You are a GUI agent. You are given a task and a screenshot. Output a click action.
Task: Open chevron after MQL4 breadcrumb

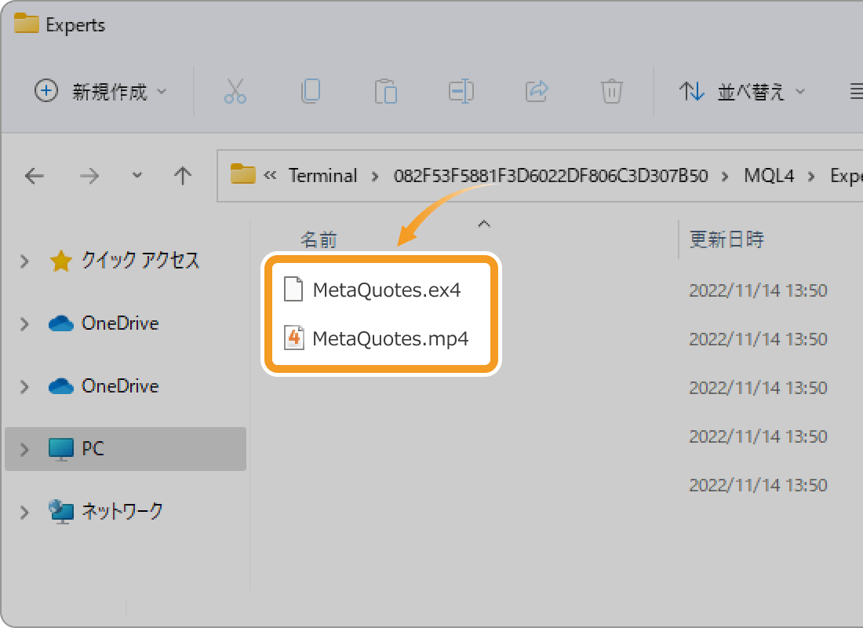[x=811, y=177]
